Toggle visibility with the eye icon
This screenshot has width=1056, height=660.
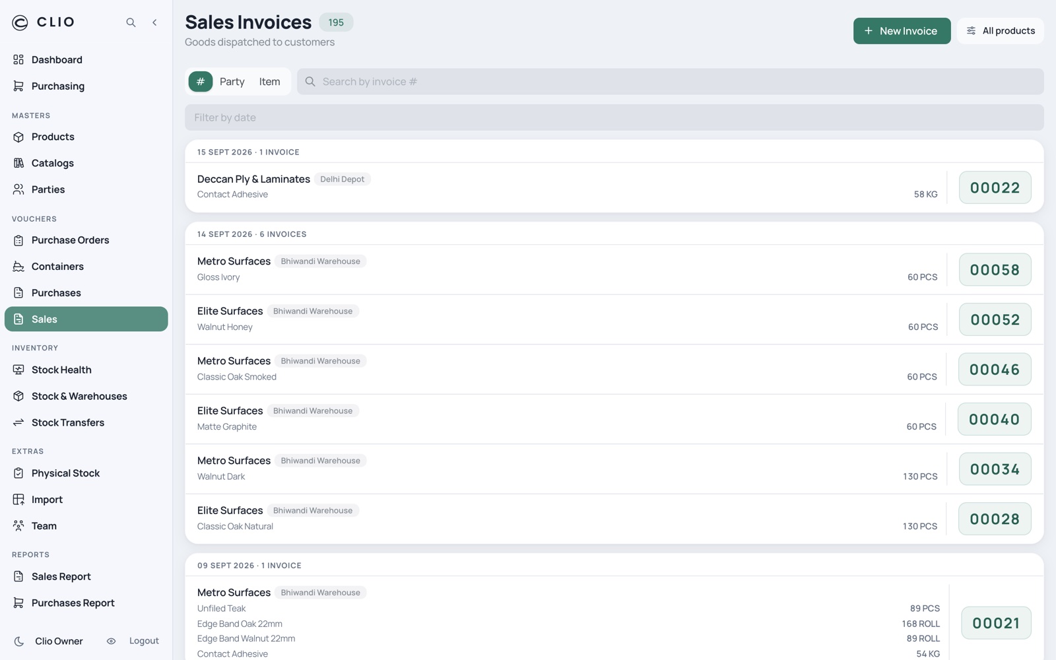point(111,642)
